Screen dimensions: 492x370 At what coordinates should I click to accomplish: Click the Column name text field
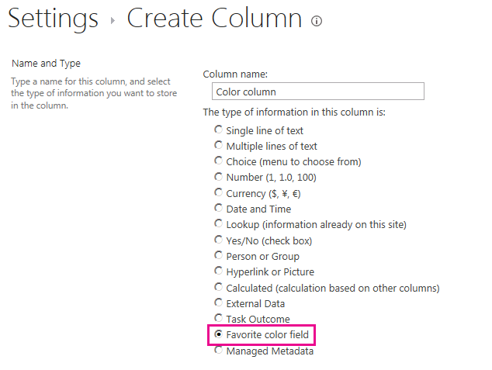point(314,92)
